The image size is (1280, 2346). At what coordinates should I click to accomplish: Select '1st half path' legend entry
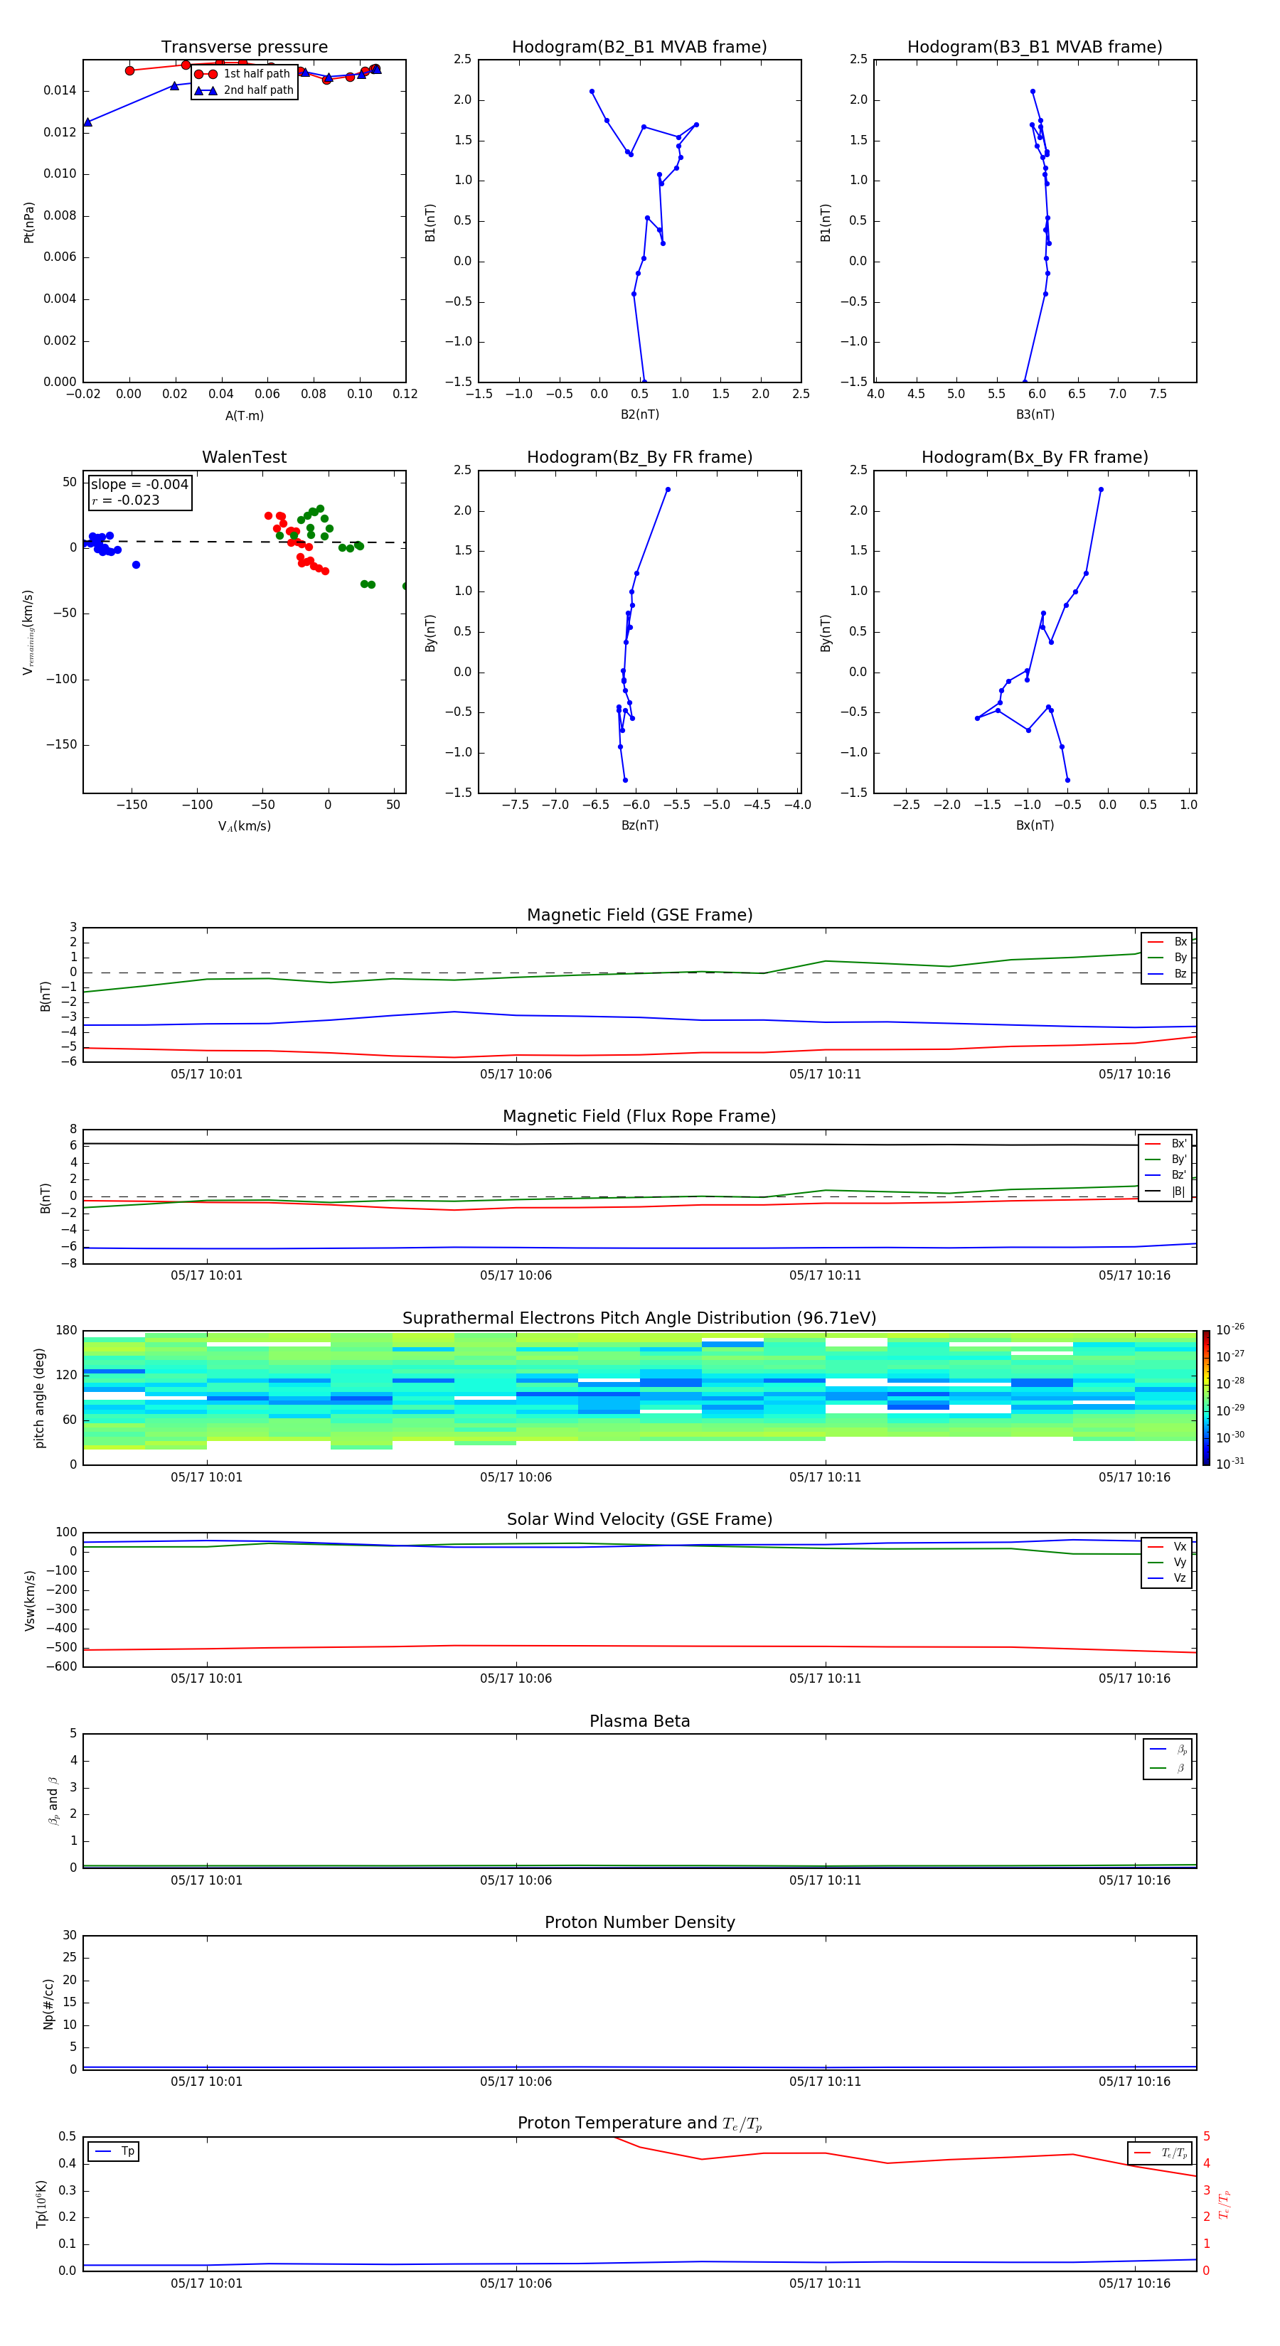pyautogui.click(x=243, y=74)
